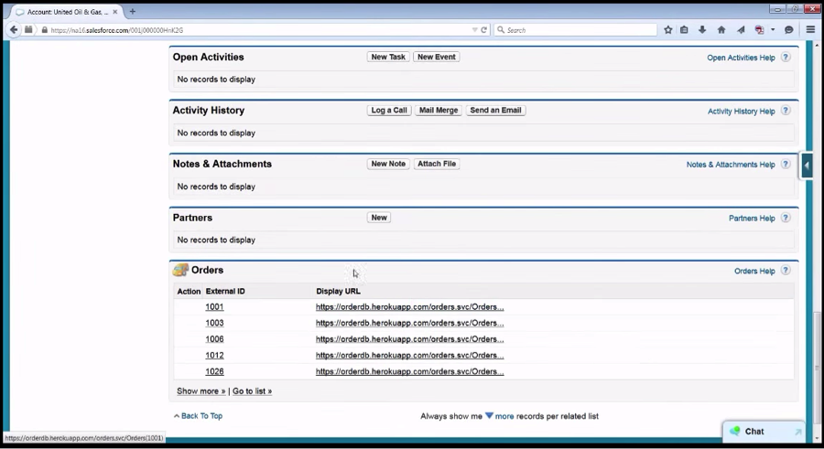Viewport: 824px width, 449px height.
Task: Click the External ID column header
Action: pyautogui.click(x=225, y=292)
